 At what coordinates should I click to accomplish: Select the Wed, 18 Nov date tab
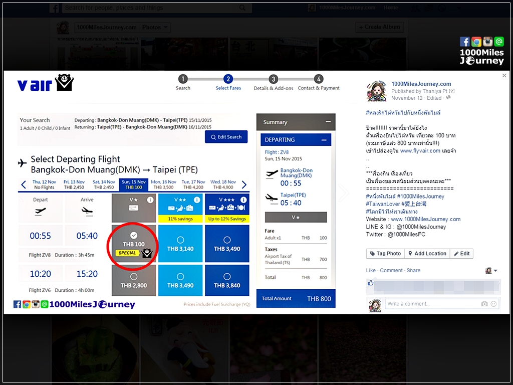[223, 184]
